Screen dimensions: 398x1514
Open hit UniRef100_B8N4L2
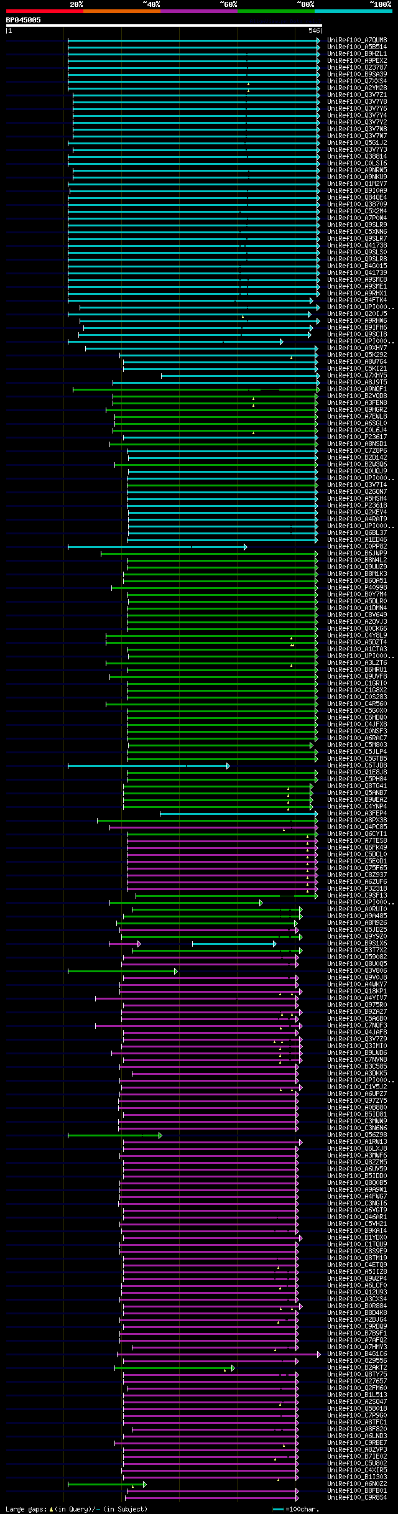pyautogui.click(x=357, y=560)
